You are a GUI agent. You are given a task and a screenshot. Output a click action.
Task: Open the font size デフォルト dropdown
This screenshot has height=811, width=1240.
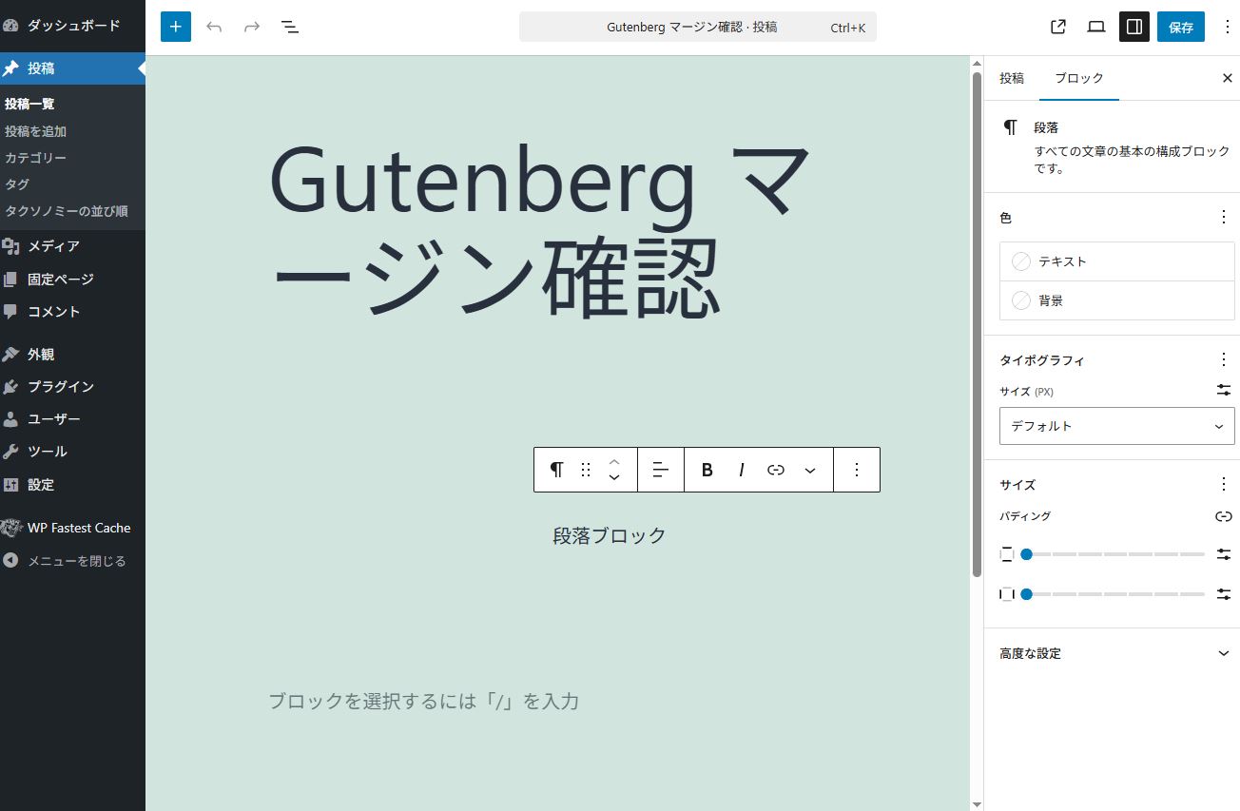coord(1116,426)
